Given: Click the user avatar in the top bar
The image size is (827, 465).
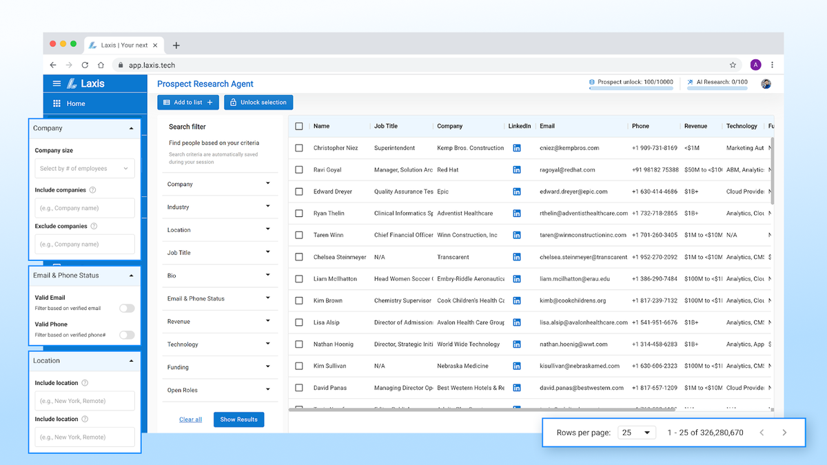Looking at the screenshot, I should [x=765, y=83].
